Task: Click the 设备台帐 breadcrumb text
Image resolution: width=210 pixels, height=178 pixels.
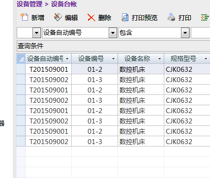Action: click(64, 4)
